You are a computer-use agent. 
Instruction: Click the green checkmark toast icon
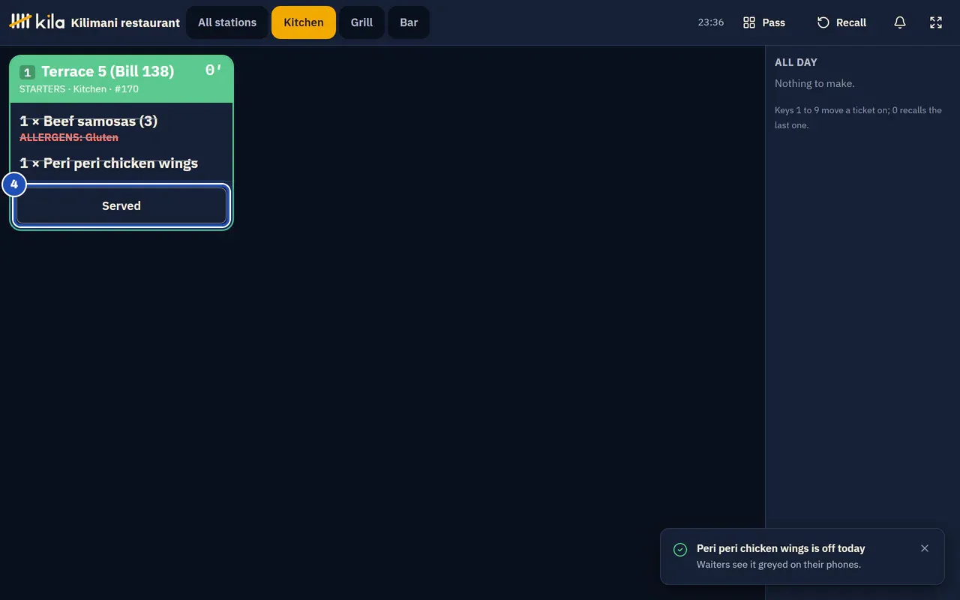tap(680, 550)
